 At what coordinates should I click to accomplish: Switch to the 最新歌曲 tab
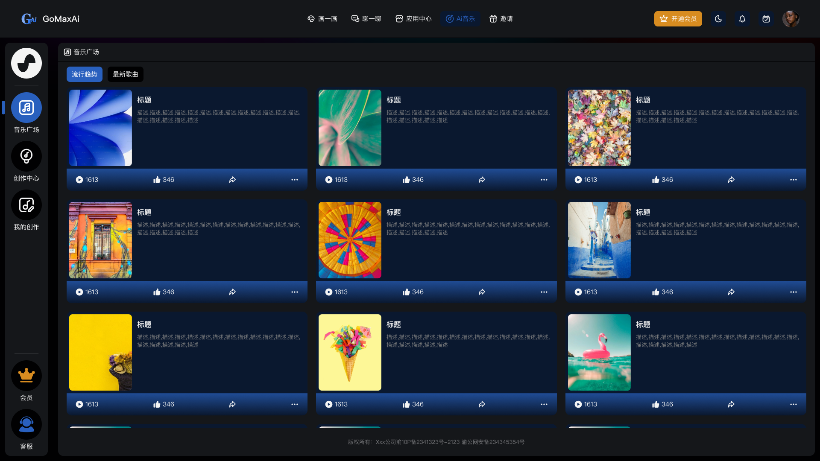[x=126, y=74]
